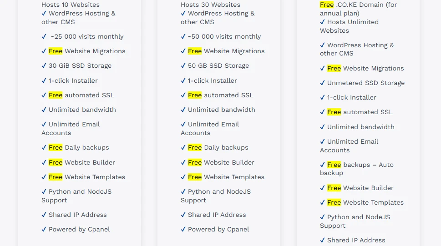Click 'Free Website Builder' in the 30 Websites plan
The width and height of the screenshot is (441, 246).
tap(221, 162)
